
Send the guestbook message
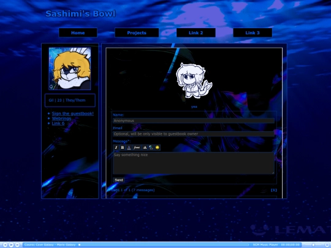pos(119,180)
